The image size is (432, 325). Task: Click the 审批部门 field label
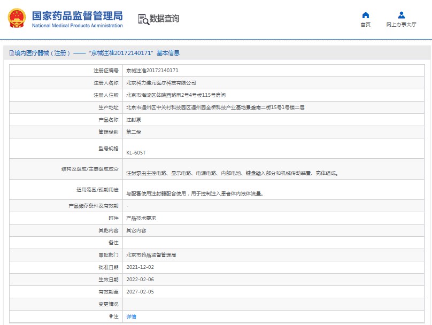pyautogui.click(x=109, y=255)
